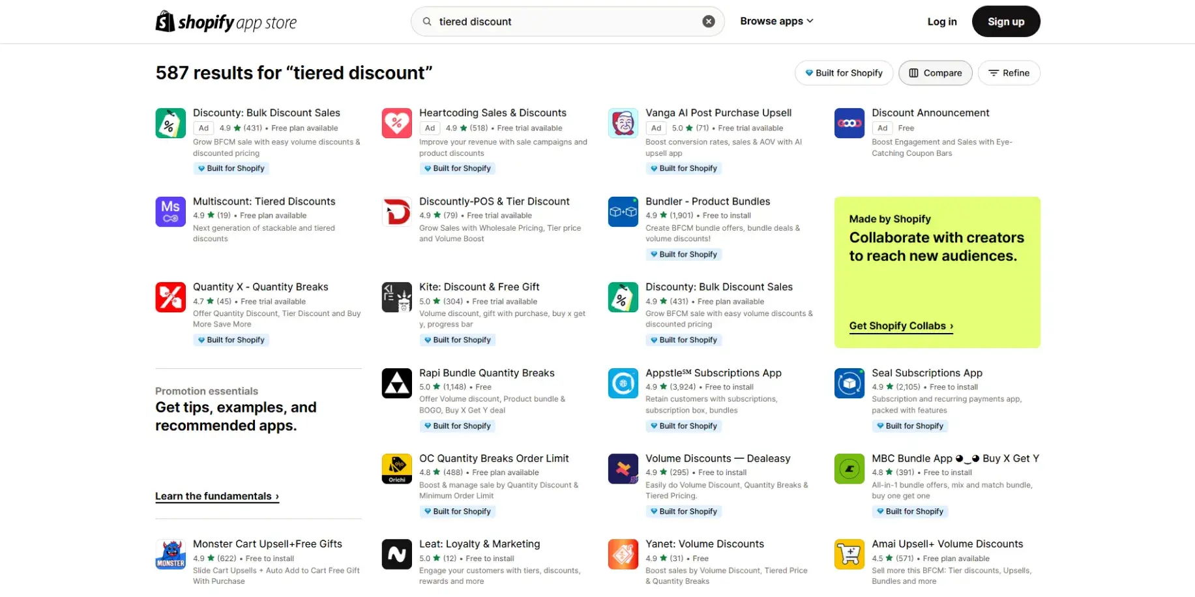Open Monster Cart Upsell+Free Gifts title
This screenshot has width=1195, height=597.
267,544
